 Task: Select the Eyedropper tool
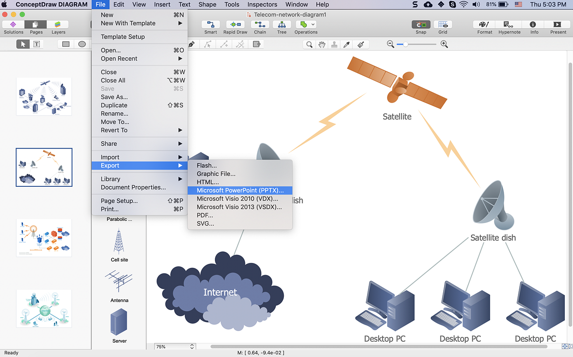coord(346,44)
